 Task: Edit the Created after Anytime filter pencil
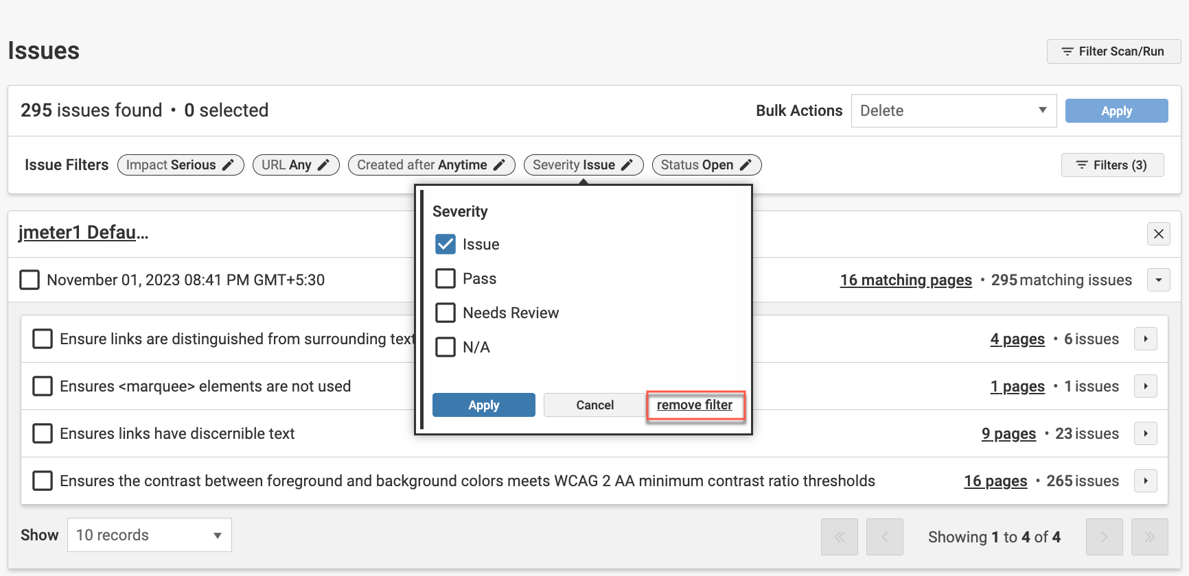tap(499, 165)
